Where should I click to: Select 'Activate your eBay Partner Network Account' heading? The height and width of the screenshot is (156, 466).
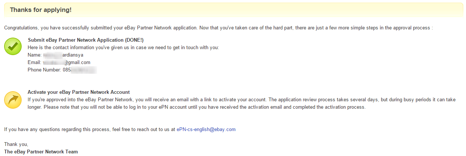point(79,92)
